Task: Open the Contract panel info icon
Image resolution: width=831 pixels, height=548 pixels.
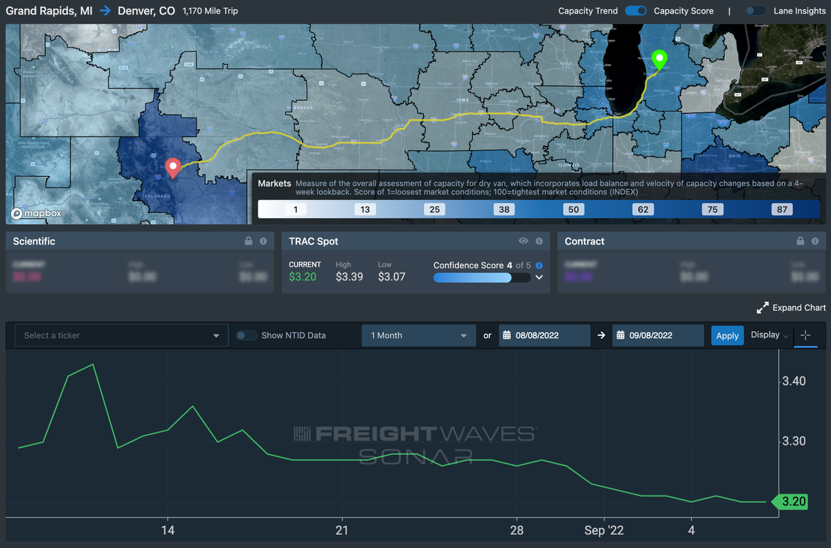Action: coord(815,241)
